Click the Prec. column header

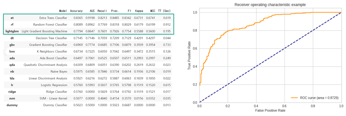click(115, 11)
